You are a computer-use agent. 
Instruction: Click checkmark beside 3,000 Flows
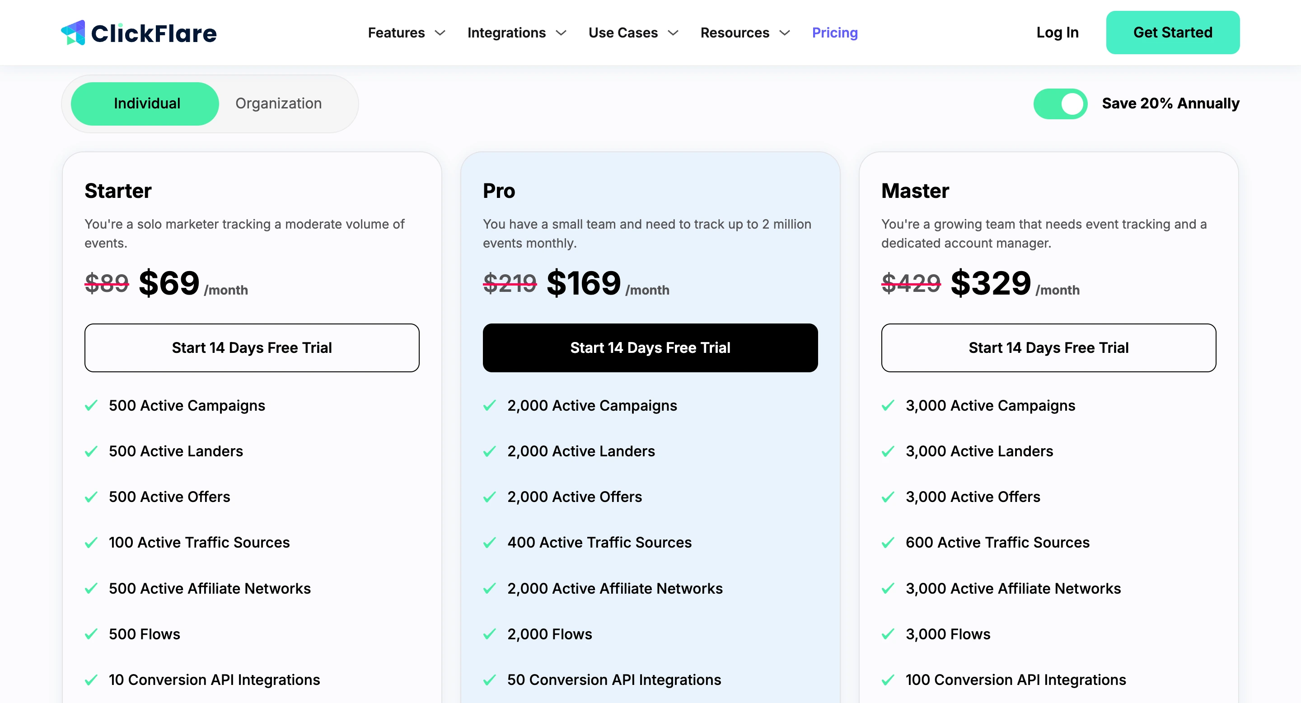point(888,634)
